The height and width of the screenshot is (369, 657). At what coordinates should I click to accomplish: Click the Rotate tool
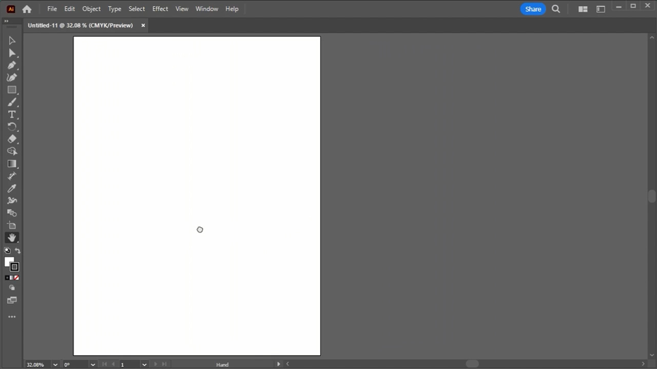click(x=12, y=127)
